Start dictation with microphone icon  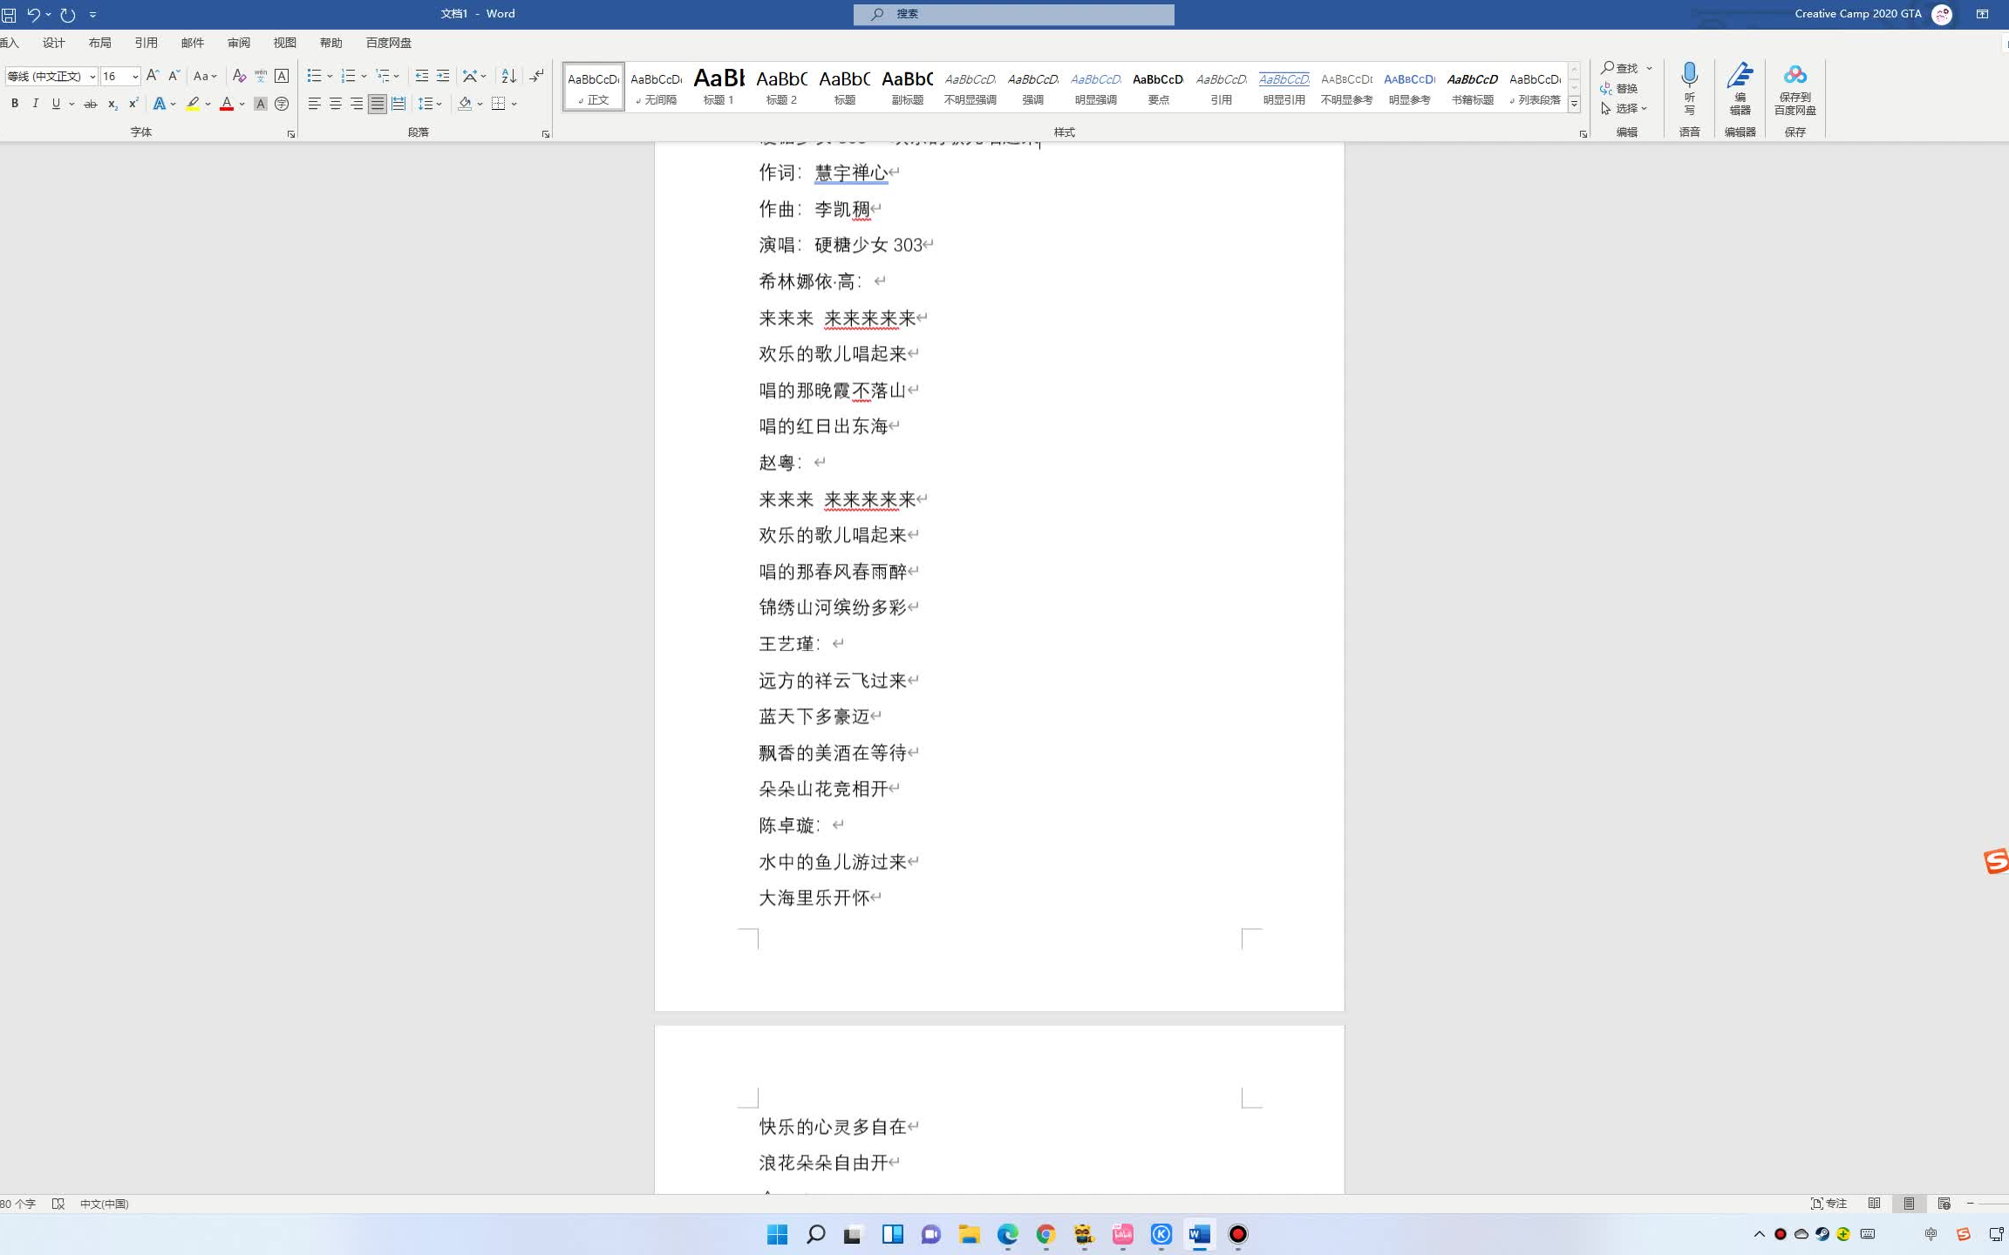click(x=1689, y=87)
